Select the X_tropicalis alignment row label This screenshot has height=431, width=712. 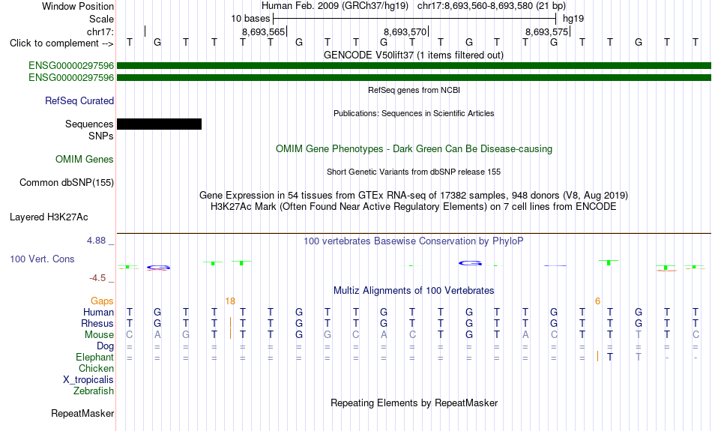click(88, 380)
